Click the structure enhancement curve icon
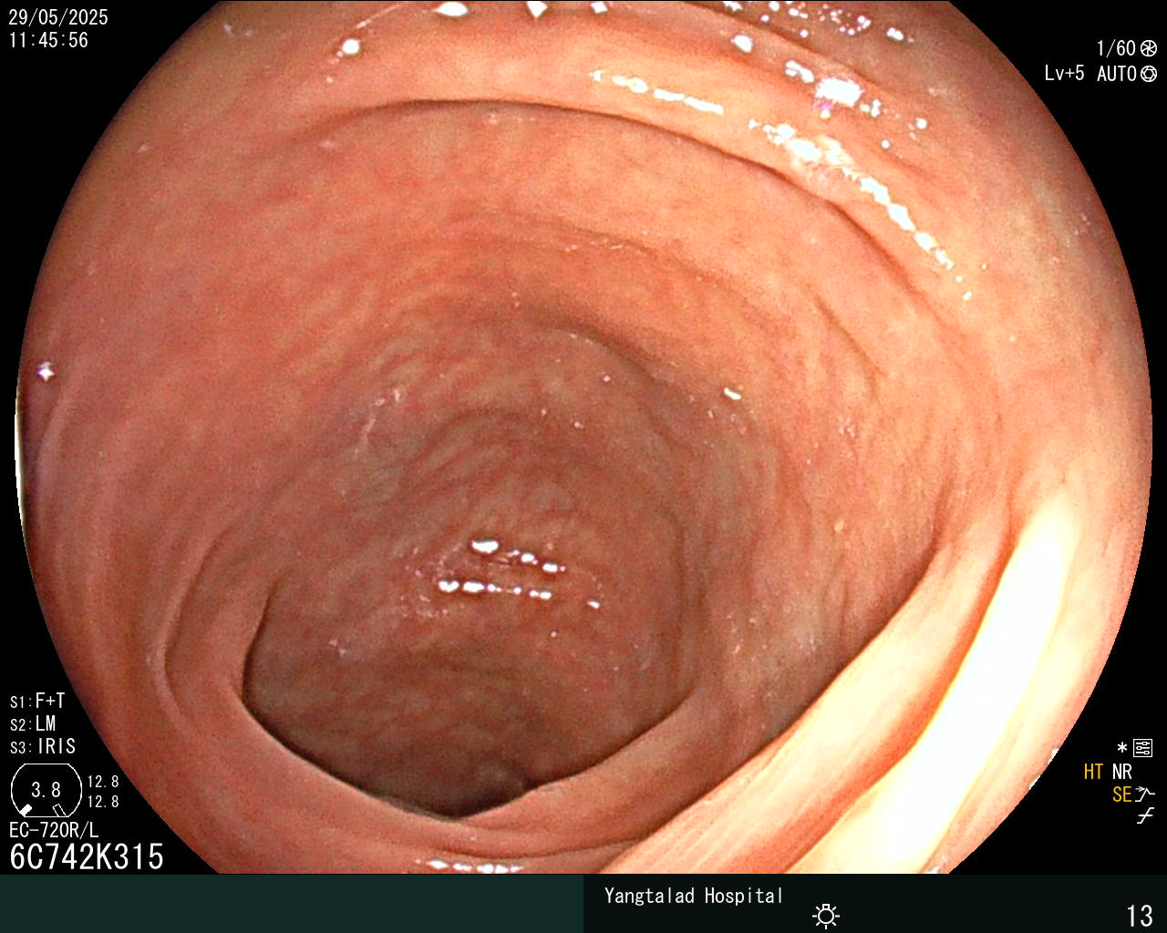The image size is (1167, 933). (x=1145, y=795)
